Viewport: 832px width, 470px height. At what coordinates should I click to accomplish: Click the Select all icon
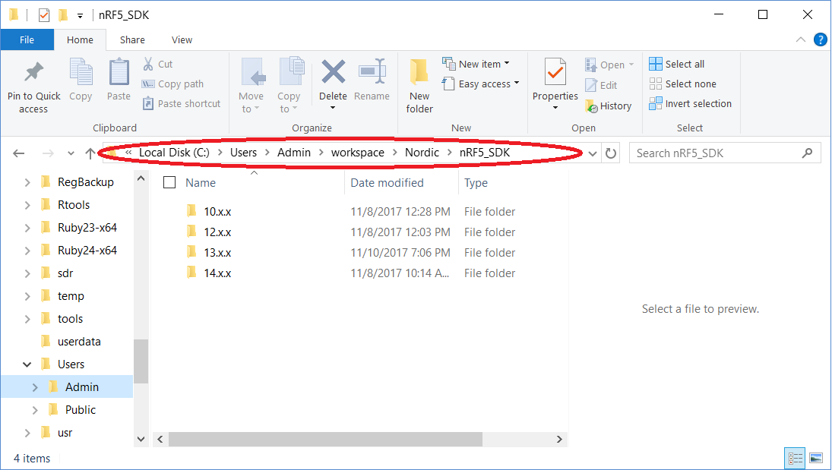coord(655,65)
